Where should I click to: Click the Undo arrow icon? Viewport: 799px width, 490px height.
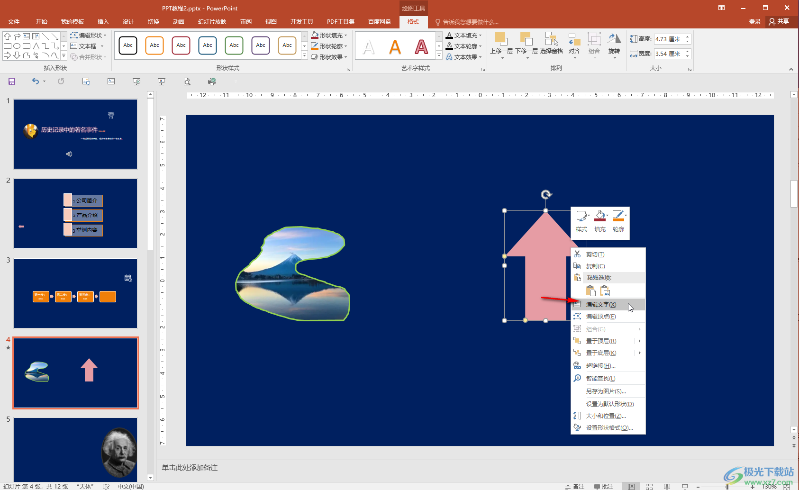[36, 82]
